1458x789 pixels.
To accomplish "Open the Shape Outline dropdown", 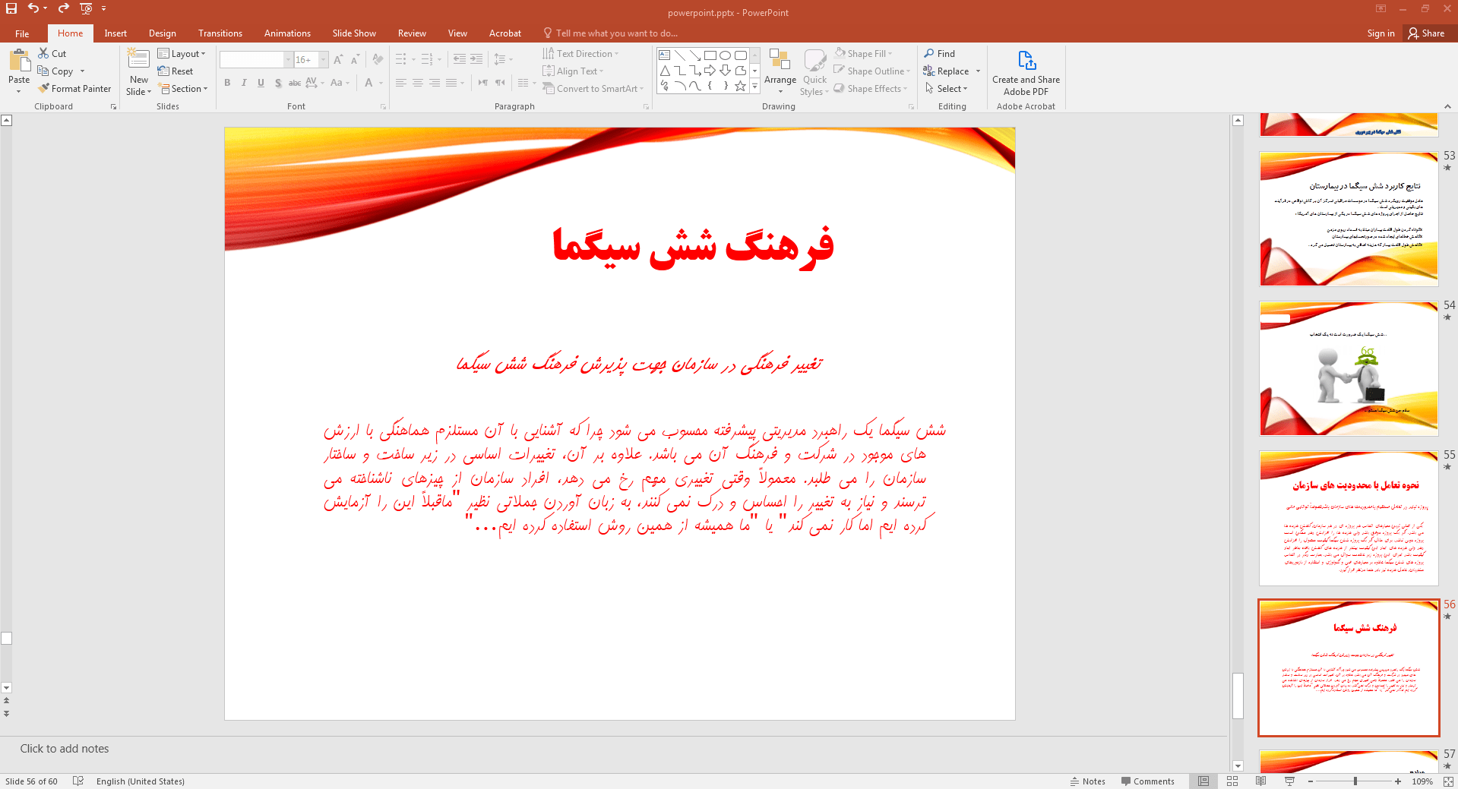I will (x=872, y=71).
